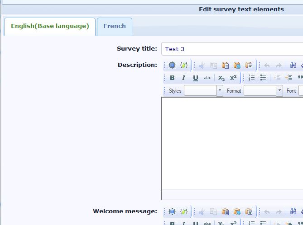The width and height of the screenshot is (303, 225).
Task: Click inside the Description editor text area
Action: pyautogui.click(x=232, y=143)
